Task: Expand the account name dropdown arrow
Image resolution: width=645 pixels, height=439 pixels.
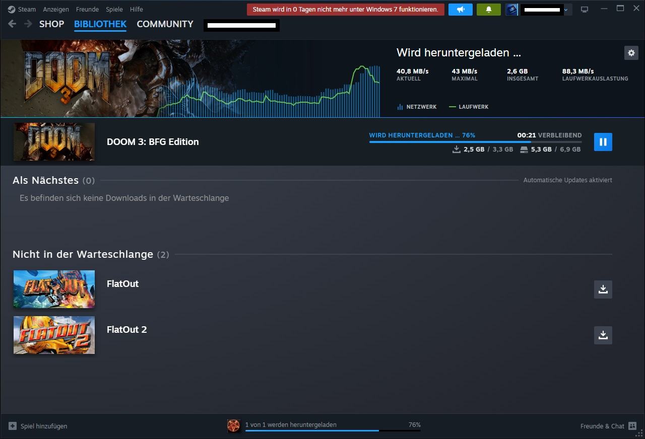Action: (566, 10)
